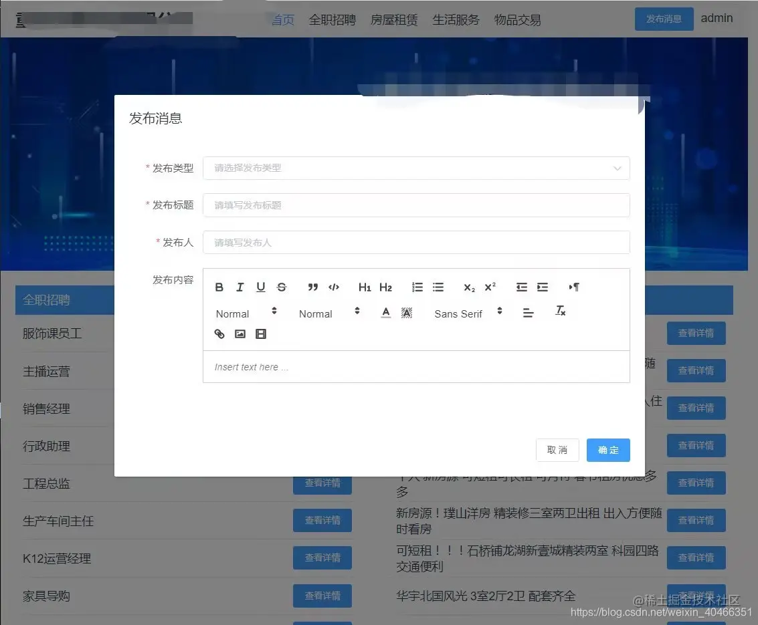Viewport: 758px width, 625px height.
Task: Open the 生活服务 menu item
Action: pos(456,19)
